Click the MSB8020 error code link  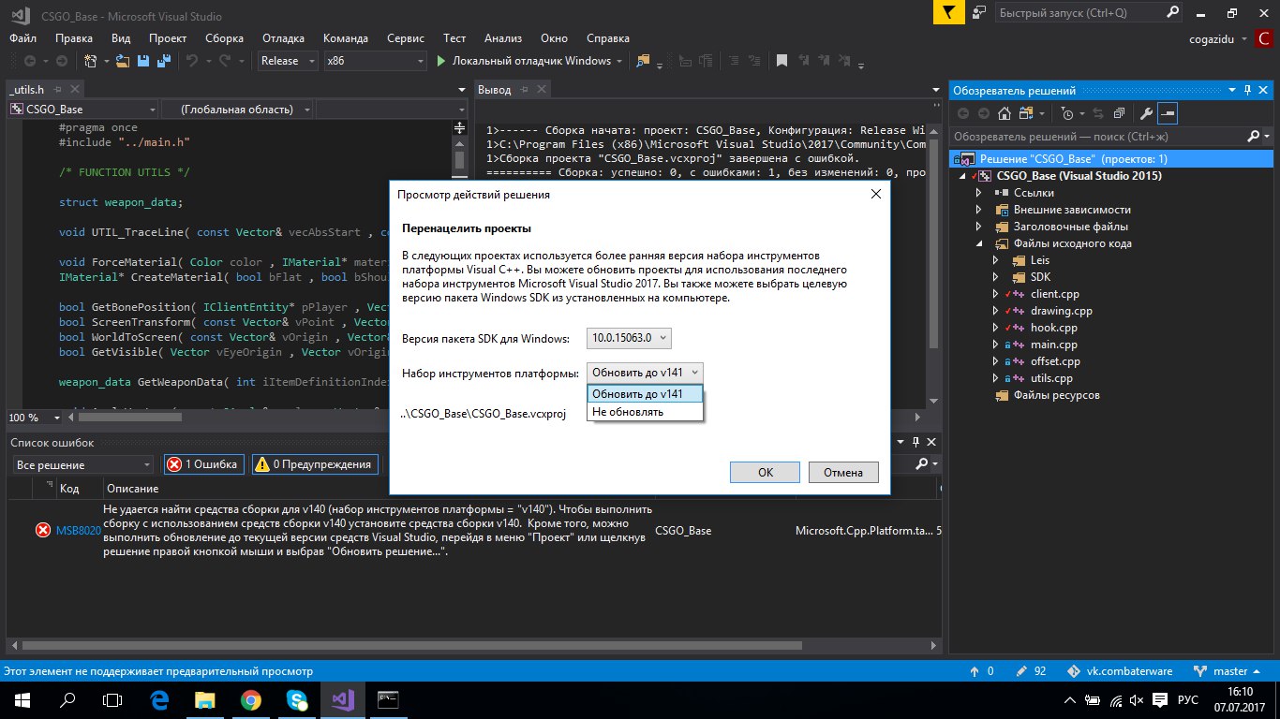pos(79,531)
